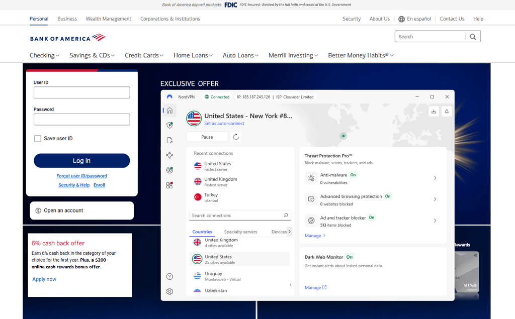
Task: Click the NordVPN download icon
Action: pos(434,111)
